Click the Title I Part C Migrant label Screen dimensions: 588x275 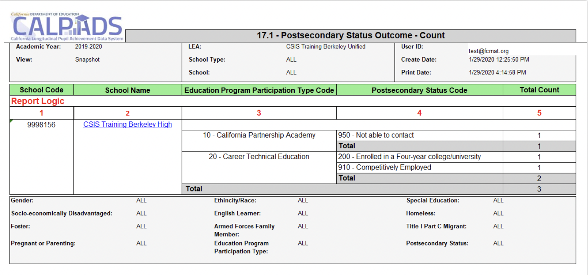point(436,226)
